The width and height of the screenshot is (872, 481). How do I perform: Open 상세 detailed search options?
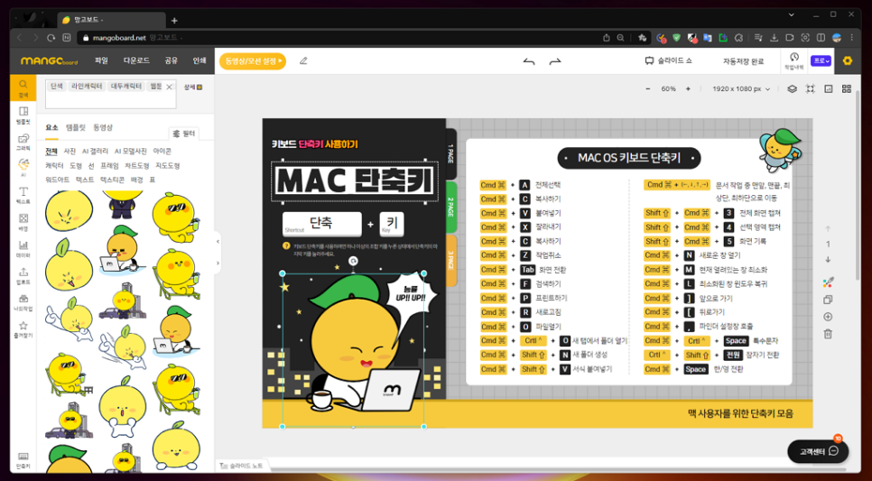pyautogui.click(x=193, y=88)
